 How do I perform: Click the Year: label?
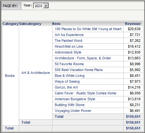tap(28, 5)
